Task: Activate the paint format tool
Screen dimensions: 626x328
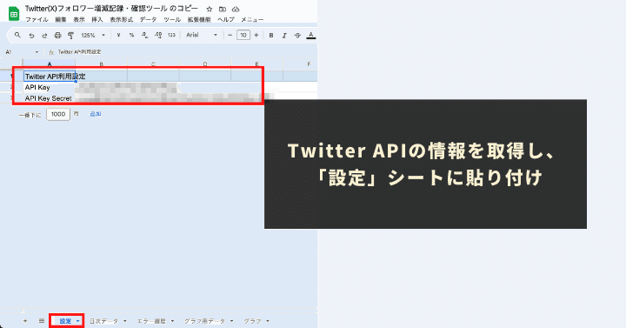Action: pyautogui.click(x=70, y=35)
